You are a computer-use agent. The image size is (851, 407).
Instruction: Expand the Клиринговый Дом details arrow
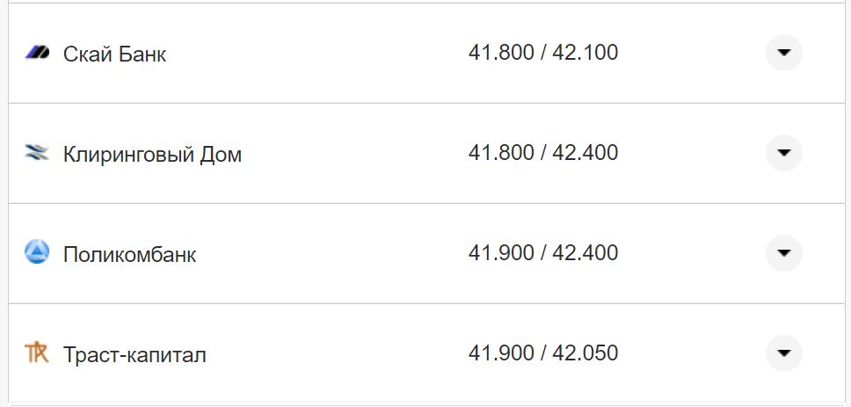783,153
